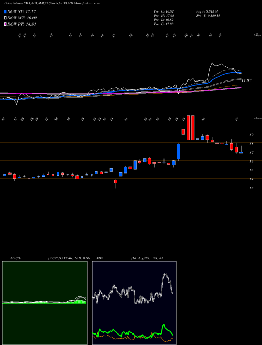Click the price axis label 17
262x345 pixels.
point(251,153)
